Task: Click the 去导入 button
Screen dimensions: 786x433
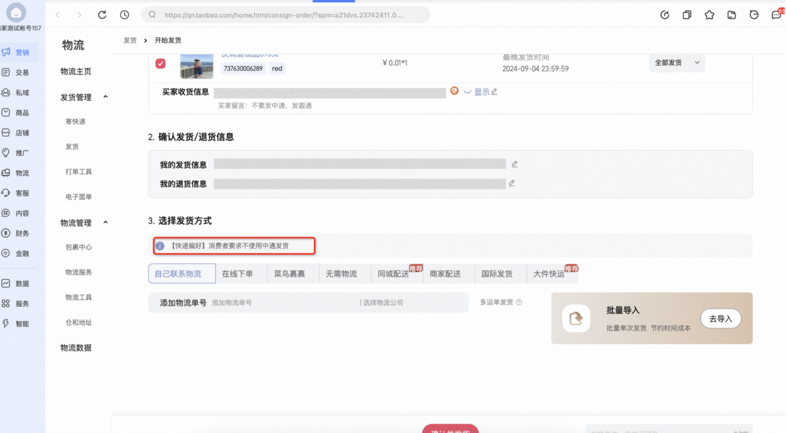Action: point(720,319)
